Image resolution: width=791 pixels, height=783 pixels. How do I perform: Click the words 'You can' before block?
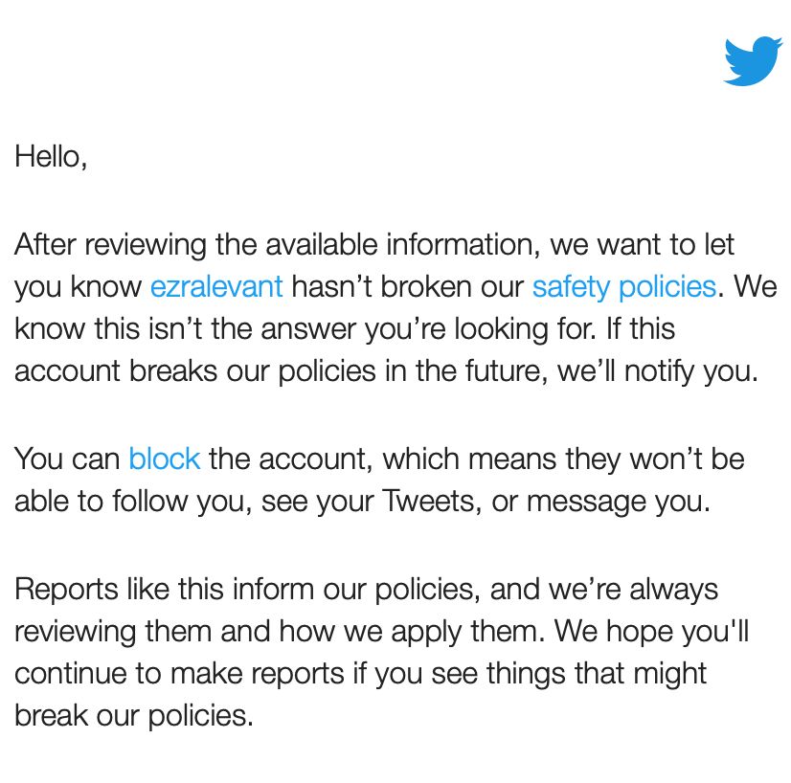pyautogui.click(x=67, y=459)
